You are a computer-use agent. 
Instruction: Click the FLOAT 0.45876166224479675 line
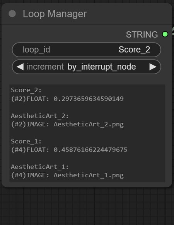69,150
